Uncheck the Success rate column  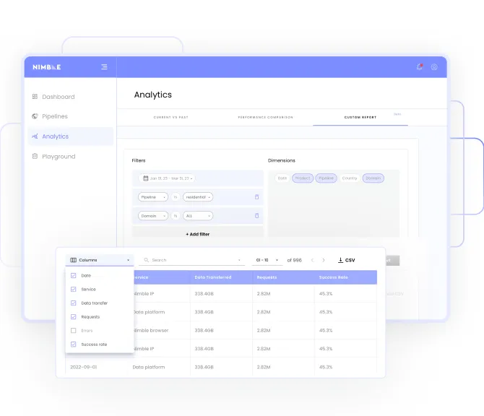pos(74,344)
